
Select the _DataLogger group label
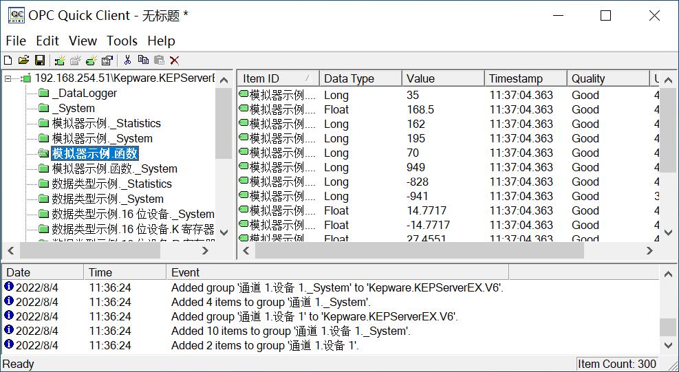pos(85,93)
